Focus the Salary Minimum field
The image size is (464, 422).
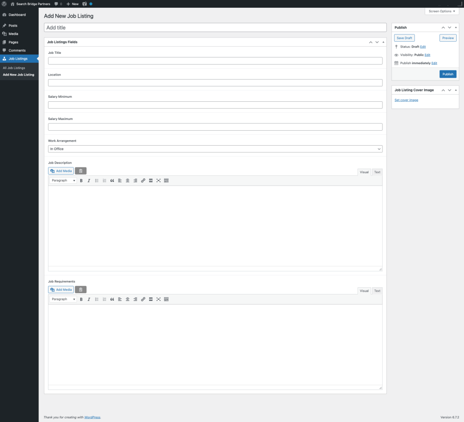point(215,105)
